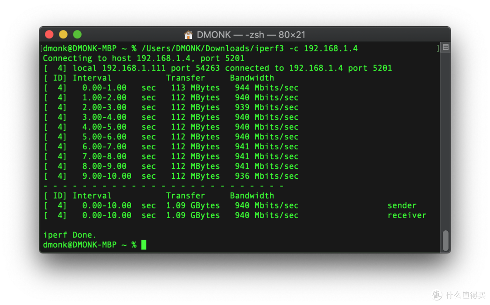This screenshot has width=490, height=305.
Task: Click the 3.00-4.00 interval row
Action: [171, 117]
